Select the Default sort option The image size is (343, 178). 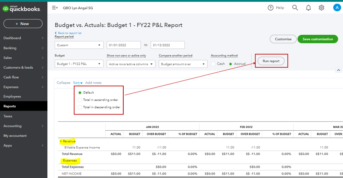point(80,93)
